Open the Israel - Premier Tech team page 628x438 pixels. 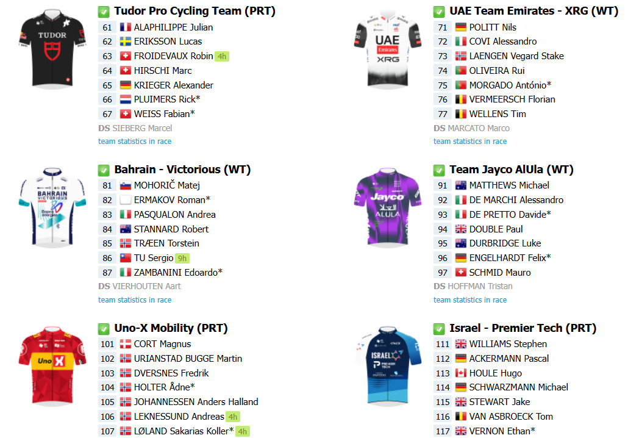point(523,328)
